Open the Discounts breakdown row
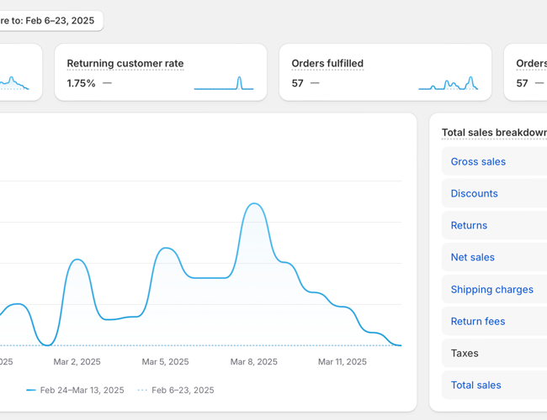 coord(474,193)
